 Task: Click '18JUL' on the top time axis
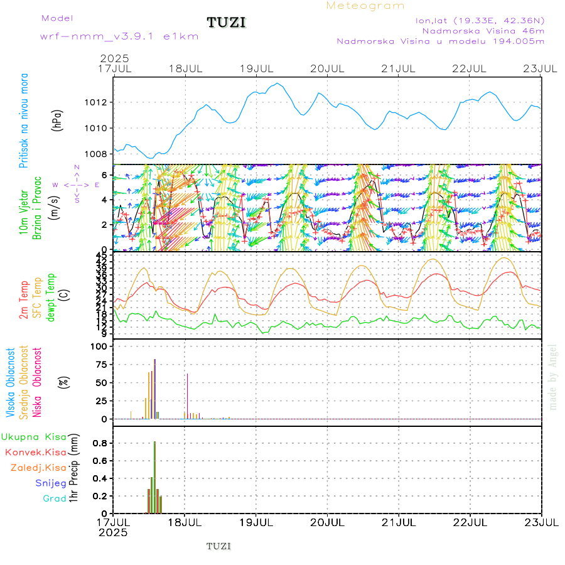click(186, 69)
